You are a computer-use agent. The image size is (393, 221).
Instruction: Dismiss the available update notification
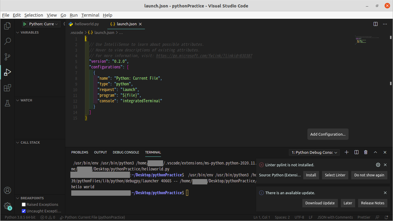(385, 193)
